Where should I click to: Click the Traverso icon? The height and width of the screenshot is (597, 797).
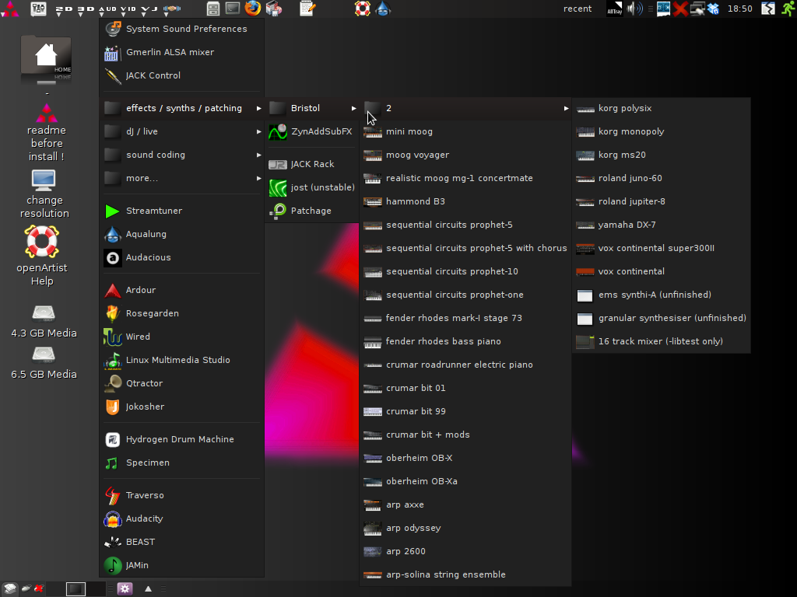pos(112,495)
